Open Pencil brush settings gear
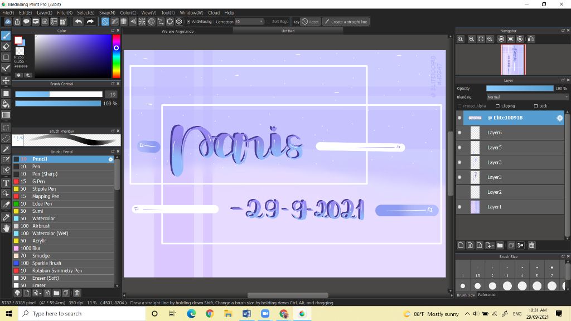Viewport: 571px width, 321px height. [111, 159]
